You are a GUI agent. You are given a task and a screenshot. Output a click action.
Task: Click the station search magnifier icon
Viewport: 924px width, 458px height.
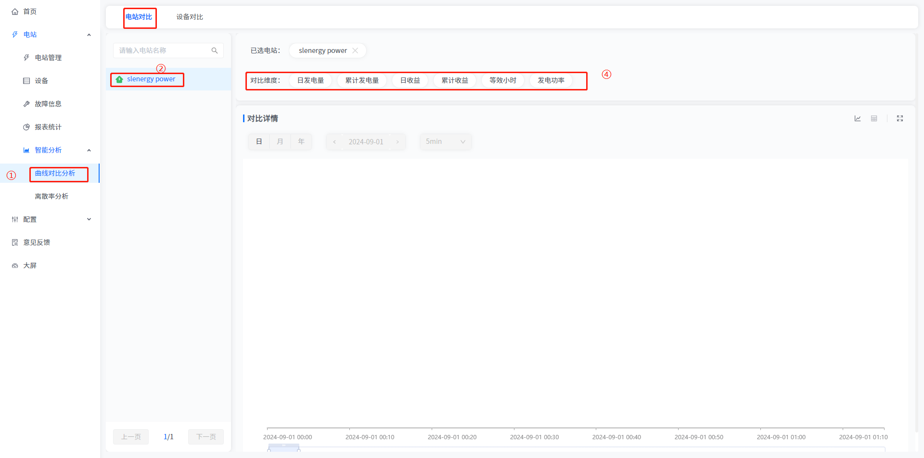[x=215, y=51]
